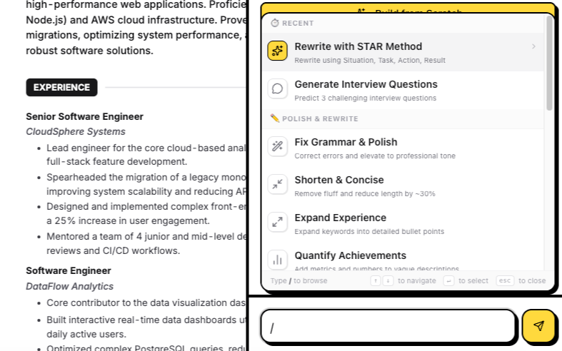Click the up arrow navigate key hint

pyautogui.click(x=376, y=281)
